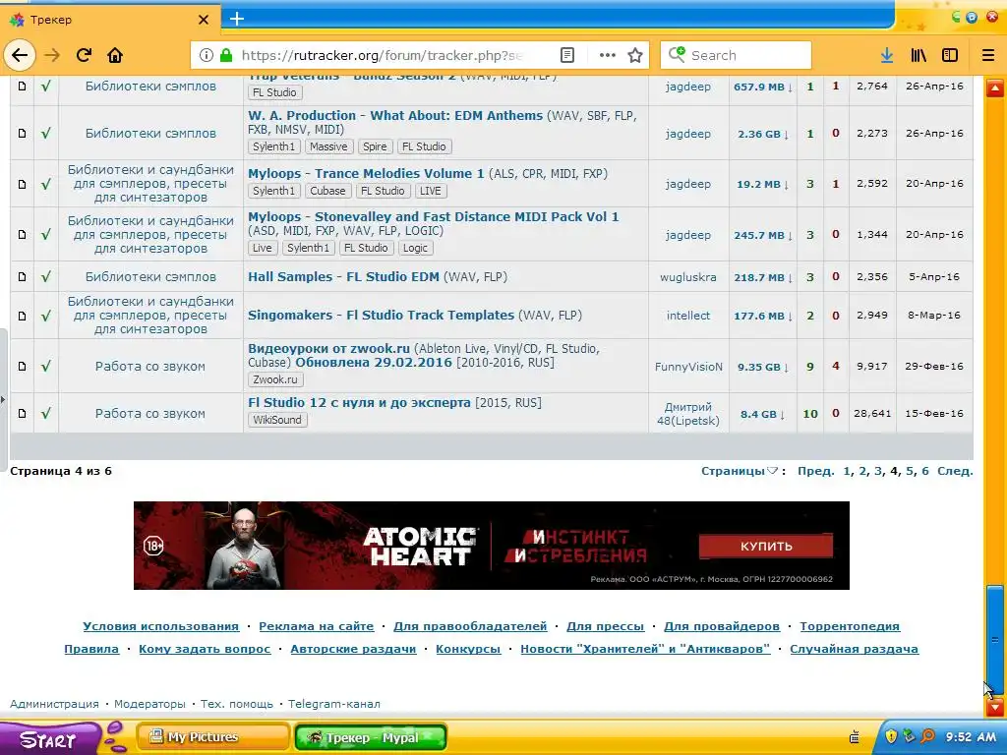Open the hamburger application menu
This screenshot has width=1007, height=755.
(988, 55)
